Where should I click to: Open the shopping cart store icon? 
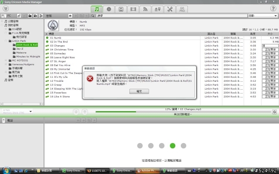6,9
